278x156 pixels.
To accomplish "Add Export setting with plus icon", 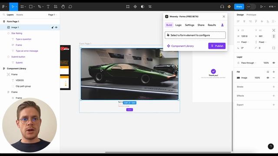I will pyautogui.click(x=274, y=105).
